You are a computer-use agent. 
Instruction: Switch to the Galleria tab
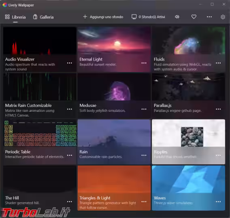[x=43, y=17]
